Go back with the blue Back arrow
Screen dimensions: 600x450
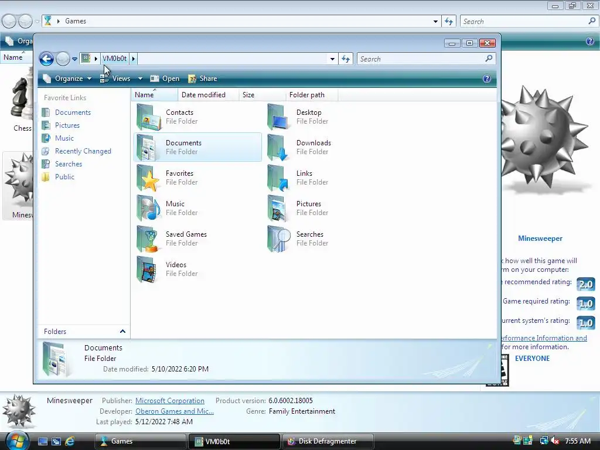[47, 59]
